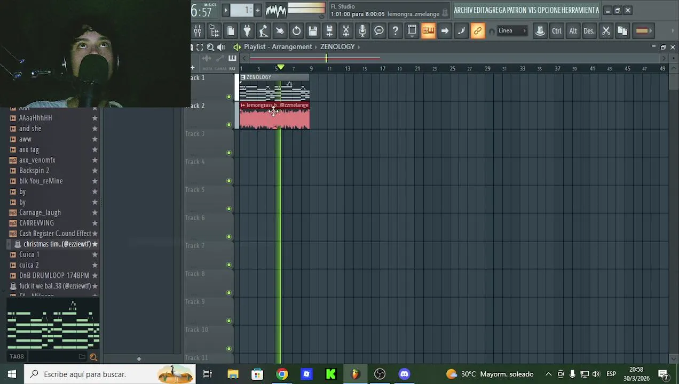
Task: Save project with the floppy disk icon
Action: [313, 31]
